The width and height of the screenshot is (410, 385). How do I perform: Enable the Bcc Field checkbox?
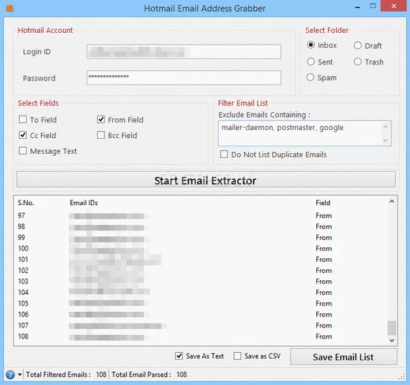click(x=101, y=135)
